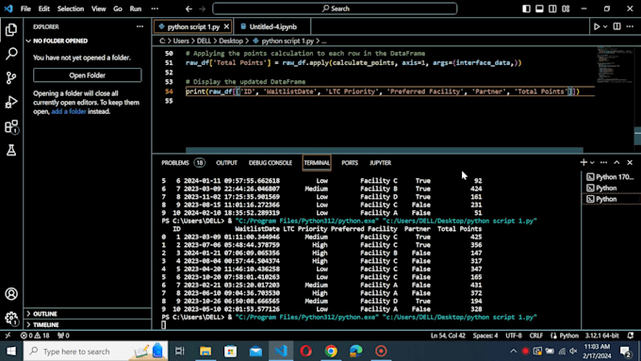The image size is (641, 361).
Task: Open the notifications bell in status bar
Action: (x=631, y=336)
